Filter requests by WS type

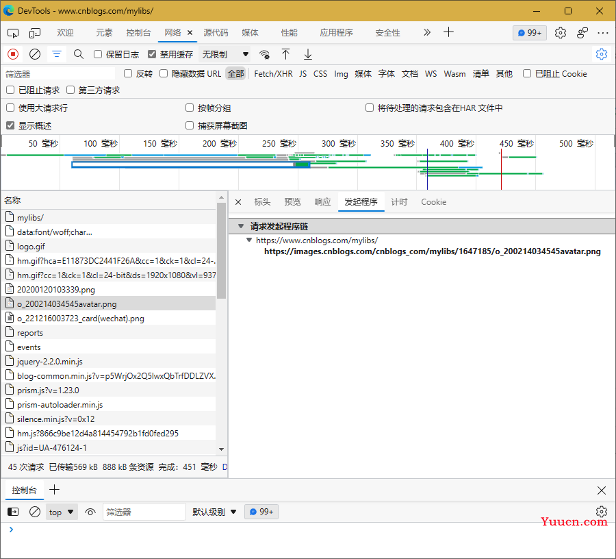point(431,74)
